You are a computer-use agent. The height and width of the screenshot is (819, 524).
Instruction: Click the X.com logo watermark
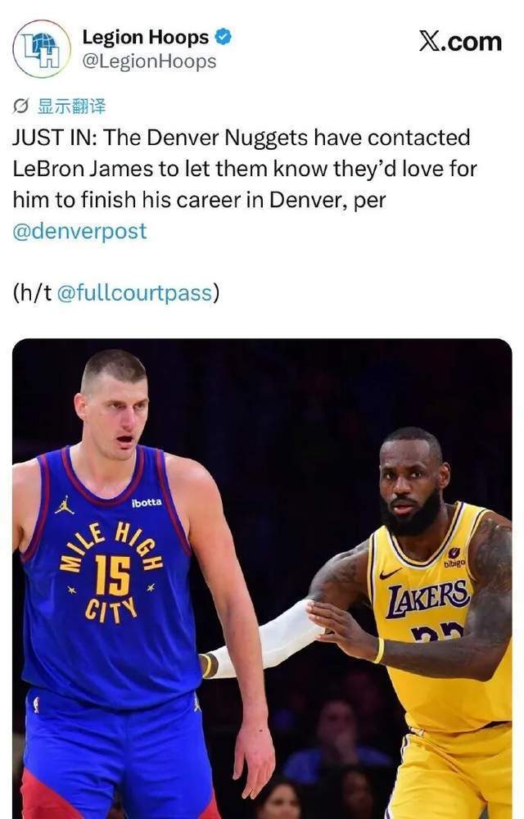[x=460, y=41]
